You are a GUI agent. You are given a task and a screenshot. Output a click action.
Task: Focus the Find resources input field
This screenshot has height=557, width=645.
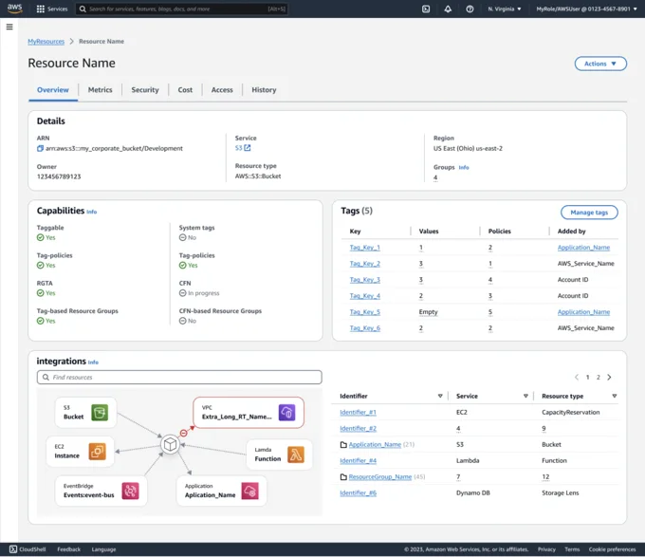(179, 378)
